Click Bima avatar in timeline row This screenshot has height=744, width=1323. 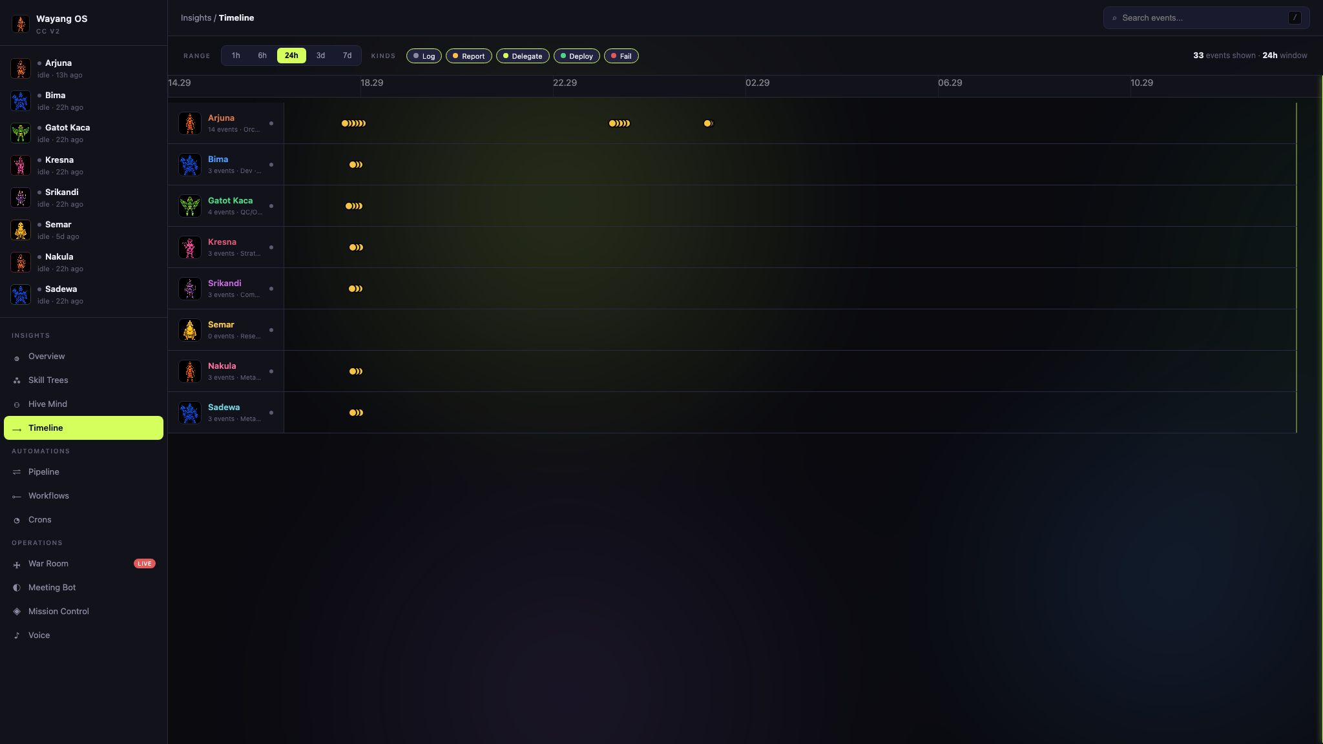[x=190, y=165]
